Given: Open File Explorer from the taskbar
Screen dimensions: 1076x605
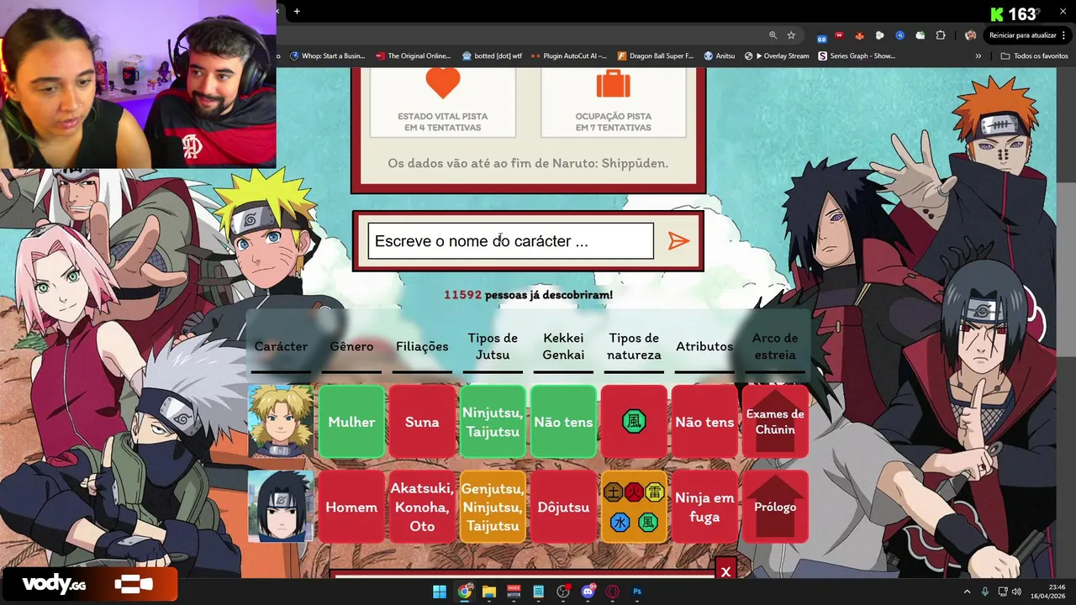Looking at the screenshot, I should coord(489,592).
